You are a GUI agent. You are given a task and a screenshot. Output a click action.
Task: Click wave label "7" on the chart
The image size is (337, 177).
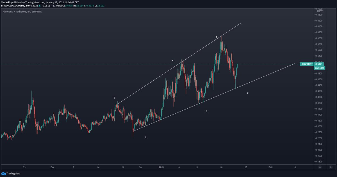coord(247,94)
